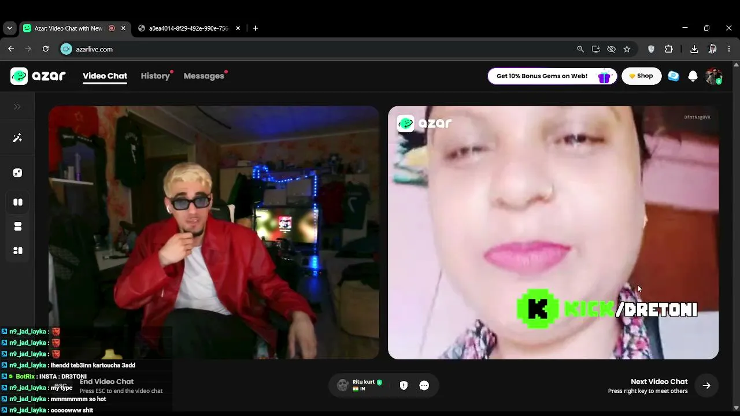Report the user with the shield icon
This screenshot has width=740, height=416.
[404, 385]
